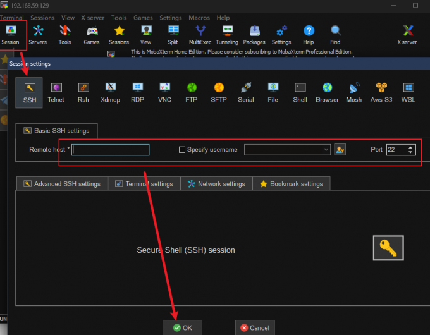Click the View toolbar icon

click(x=146, y=35)
